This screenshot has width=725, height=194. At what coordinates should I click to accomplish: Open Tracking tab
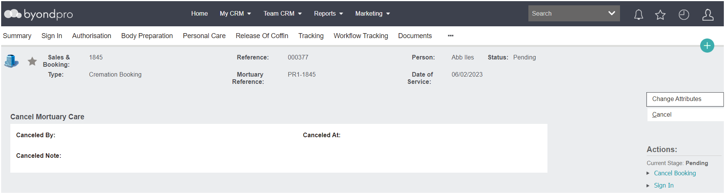[311, 36]
